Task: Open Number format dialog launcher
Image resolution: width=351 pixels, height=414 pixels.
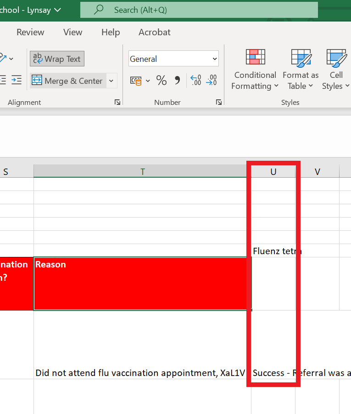Action: [x=219, y=103]
